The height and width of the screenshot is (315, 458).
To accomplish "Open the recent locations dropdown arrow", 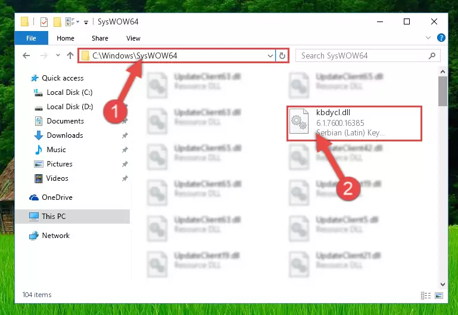I will tap(58, 55).
